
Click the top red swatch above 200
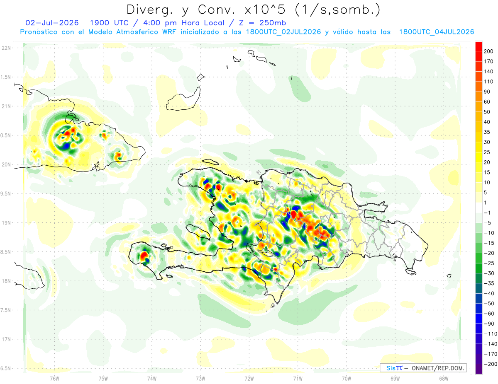pyautogui.click(x=478, y=46)
